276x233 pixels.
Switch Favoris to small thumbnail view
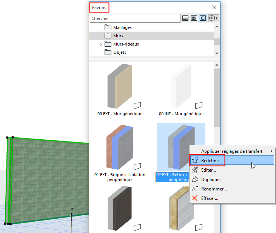click(x=194, y=18)
